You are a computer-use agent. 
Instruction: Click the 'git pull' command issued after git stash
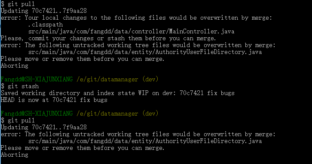click(x=18, y=120)
